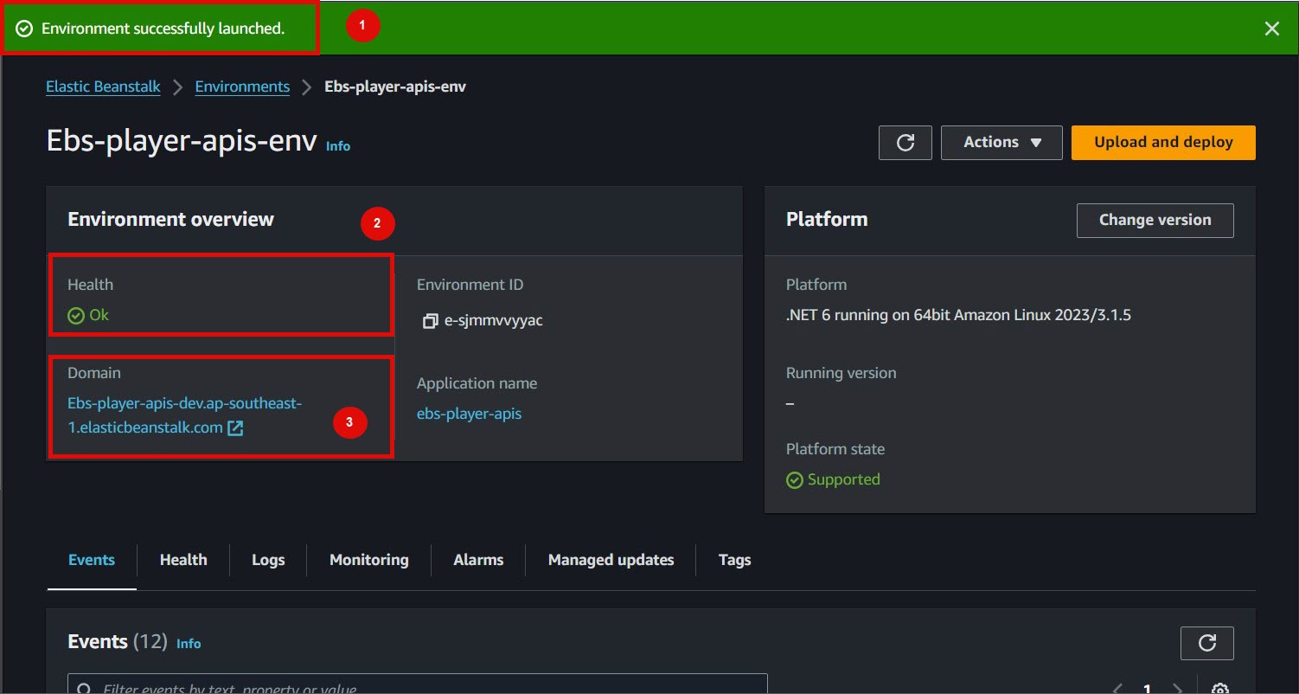Image resolution: width=1299 pixels, height=694 pixels.
Task: Open the environment domain URL link
Action: click(x=184, y=415)
